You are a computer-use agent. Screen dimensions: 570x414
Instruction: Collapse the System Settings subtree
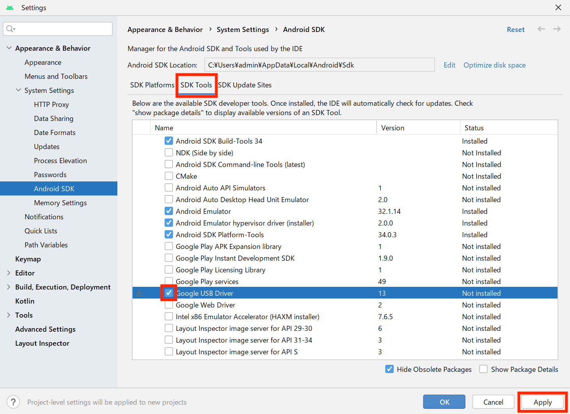18,90
